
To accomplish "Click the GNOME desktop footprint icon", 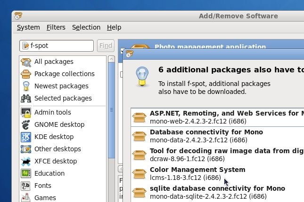I will click(26, 124).
